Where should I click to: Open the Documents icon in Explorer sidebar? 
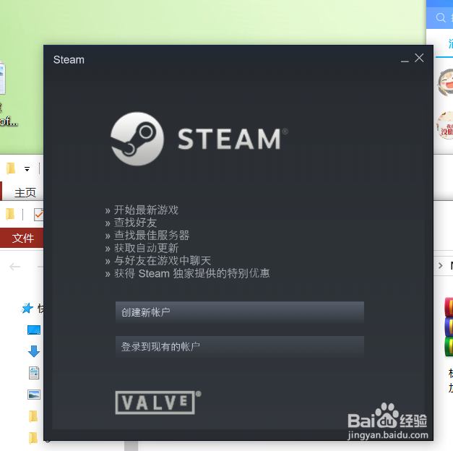(34, 373)
